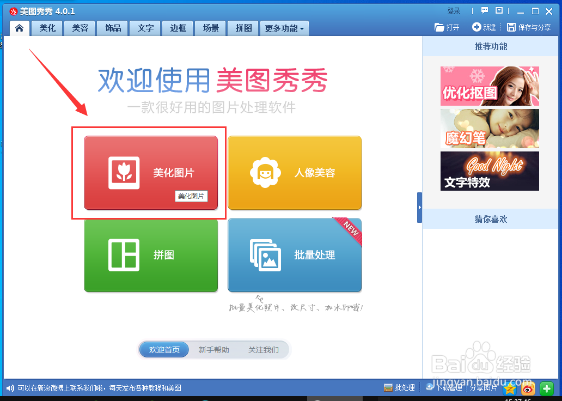Open the feedback chat bubble icon
Image resolution: width=562 pixels, height=401 pixels.
tap(485, 10)
